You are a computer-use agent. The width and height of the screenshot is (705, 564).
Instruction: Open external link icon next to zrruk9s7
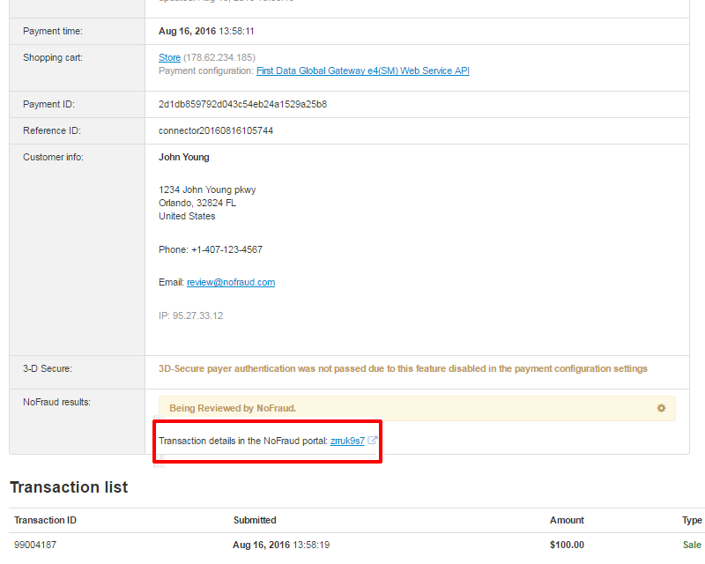tap(372, 441)
